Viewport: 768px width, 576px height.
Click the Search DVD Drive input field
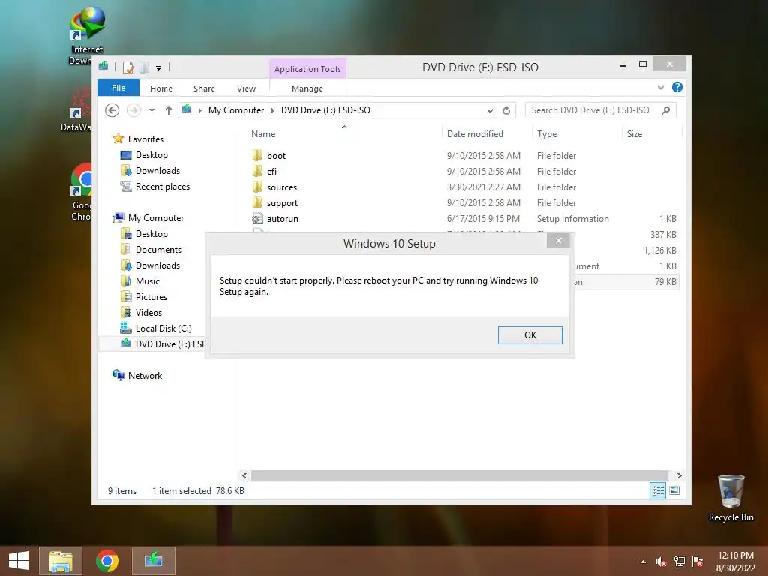pos(592,110)
